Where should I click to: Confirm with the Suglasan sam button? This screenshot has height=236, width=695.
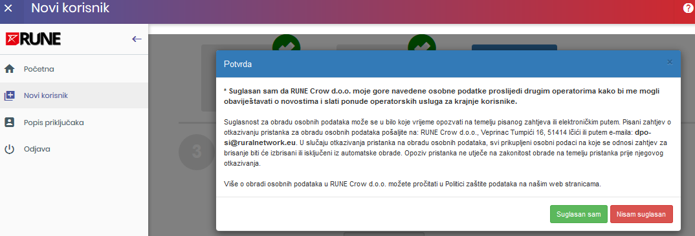pos(579,214)
